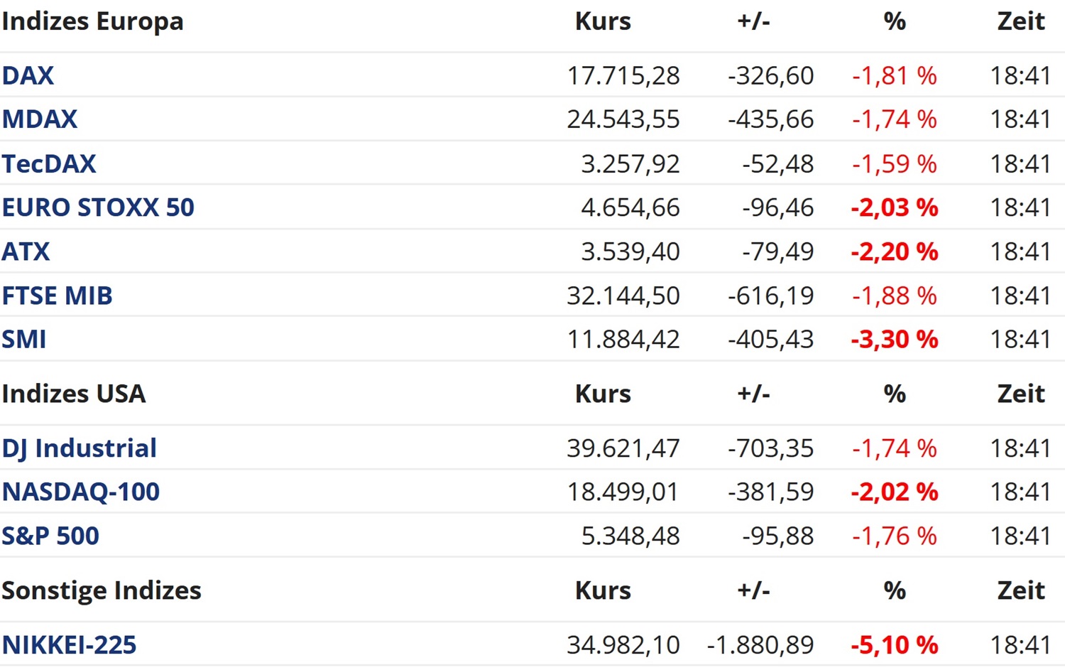1065x670 pixels.
Task: Open EURO STOXX 50 details
Action: pyautogui.click(x=98, y=207)
